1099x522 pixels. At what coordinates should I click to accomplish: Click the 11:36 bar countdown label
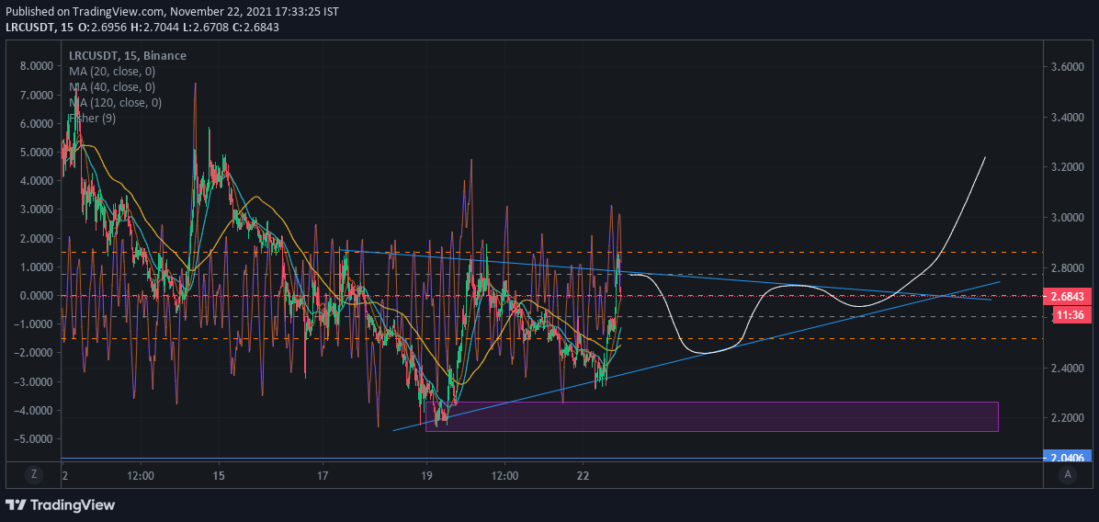[x=1071, y=314]
